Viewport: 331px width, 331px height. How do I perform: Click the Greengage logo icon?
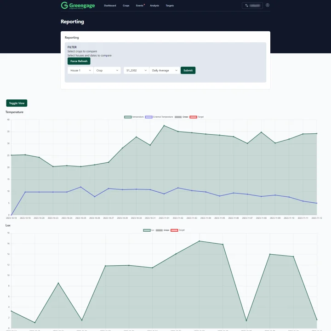click(x=64, y=6)
